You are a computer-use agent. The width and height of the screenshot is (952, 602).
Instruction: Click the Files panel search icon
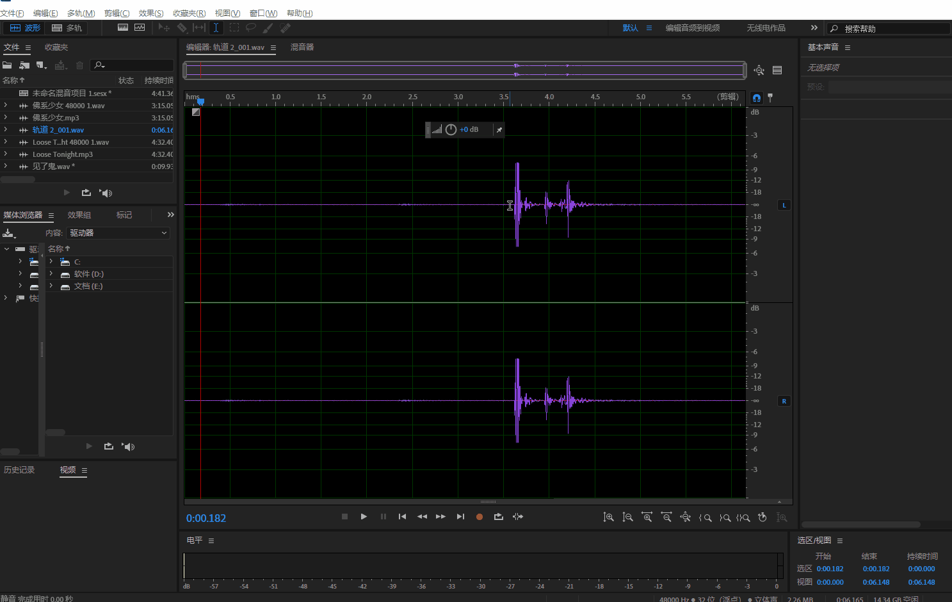point(99,65)
